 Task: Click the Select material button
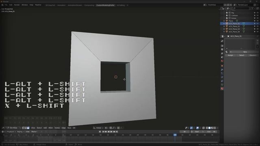point(242,55)
